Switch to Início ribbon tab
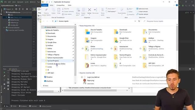The width and height of the screenshot is (195, 110). 51,5
